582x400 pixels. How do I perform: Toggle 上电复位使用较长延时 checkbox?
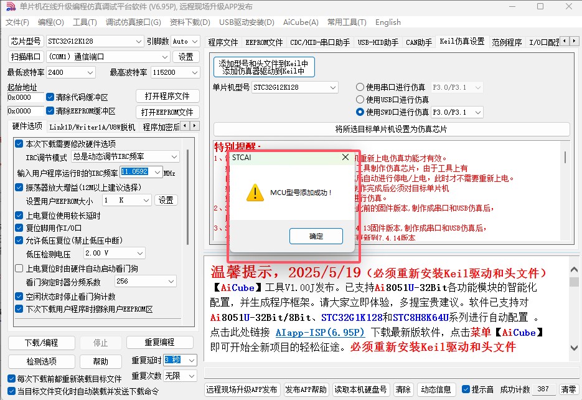pyautogui.click(x=19, y=215)
